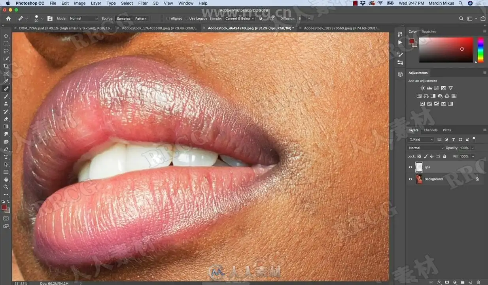Click the hue spectrum slider in Color panel
Screen dimensions: 488x285
(x=480, y=49)
